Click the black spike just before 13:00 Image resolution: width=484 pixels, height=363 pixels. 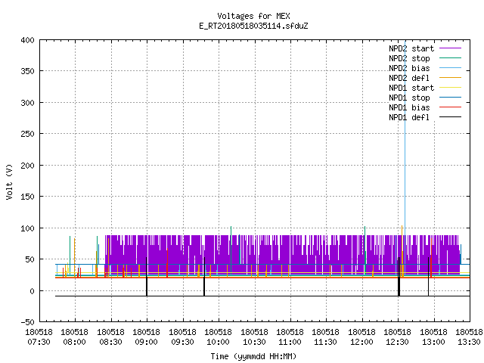pyautogui.click(x=428, y=277)
